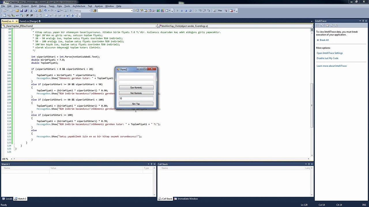This screenshot has width=369, height=207.
Task: Click the Üye Kontrolü button in Form2
Action: [136, 88]
